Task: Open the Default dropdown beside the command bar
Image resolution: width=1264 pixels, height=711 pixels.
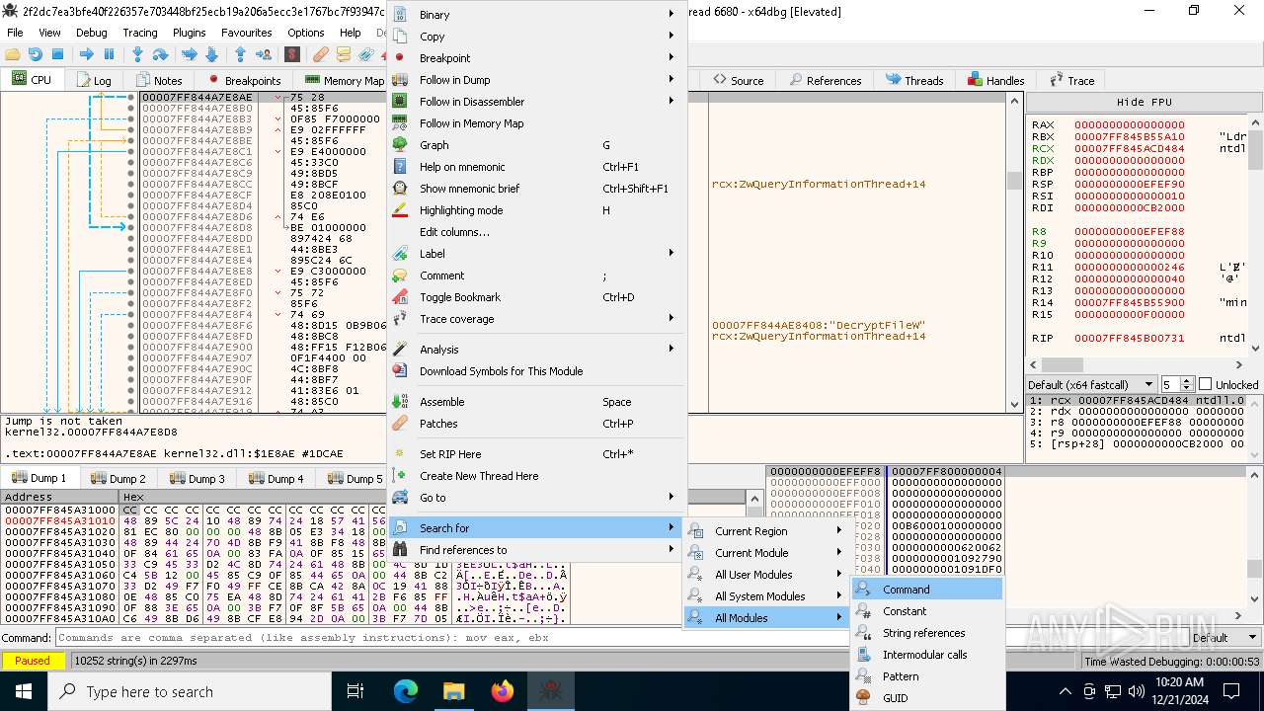Action: [1224, 638]
